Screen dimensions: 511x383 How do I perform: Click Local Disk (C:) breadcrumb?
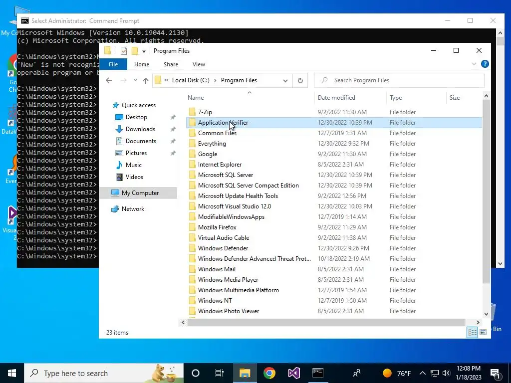pyautogui.click(x=191, y=80)
